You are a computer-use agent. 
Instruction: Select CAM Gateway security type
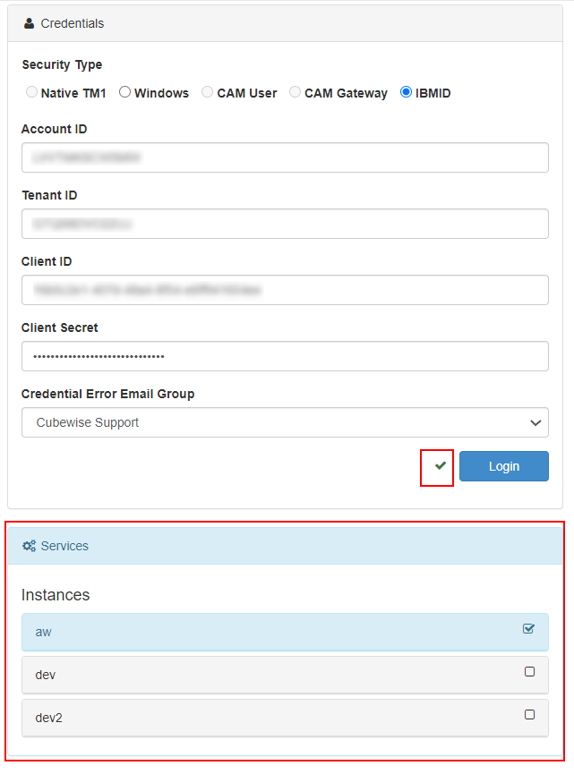click(296, 92)
